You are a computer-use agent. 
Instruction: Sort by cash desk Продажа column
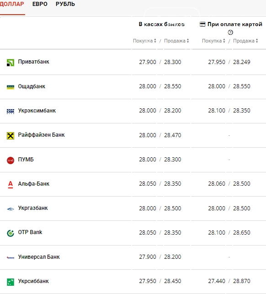coord(176,41)
